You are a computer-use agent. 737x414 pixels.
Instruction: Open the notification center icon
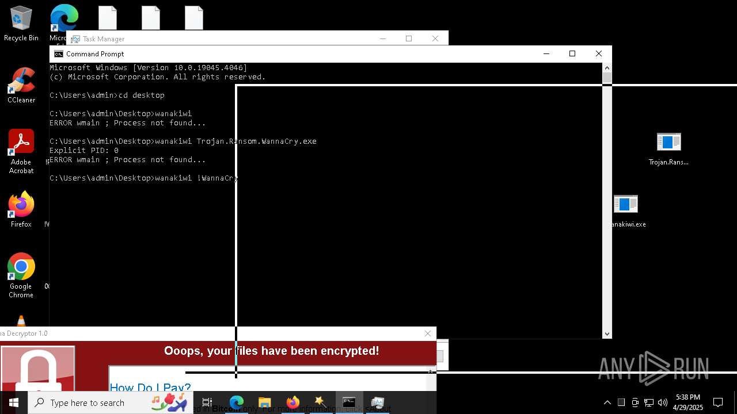(x=718, y=402)
